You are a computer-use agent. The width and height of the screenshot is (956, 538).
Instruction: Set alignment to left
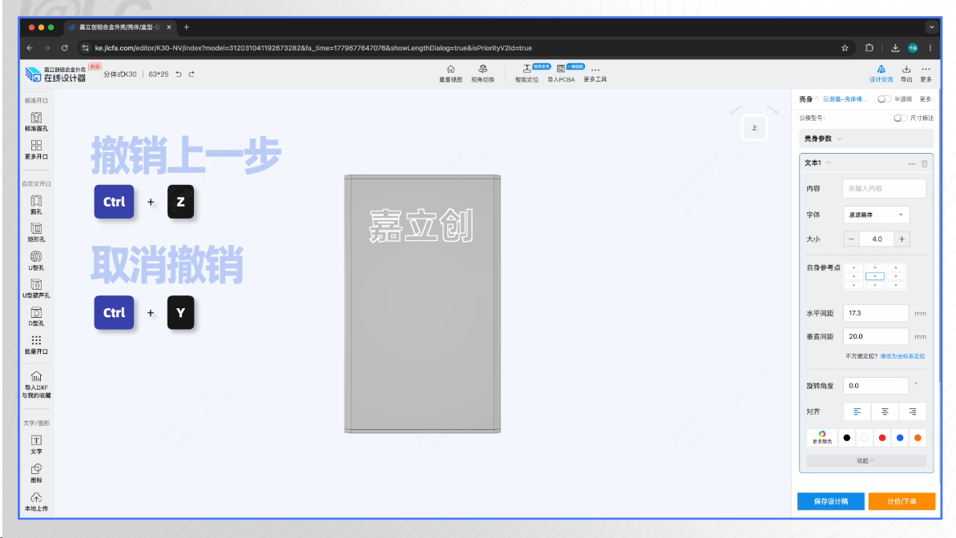pyautogui.click(x=857, y=412)
